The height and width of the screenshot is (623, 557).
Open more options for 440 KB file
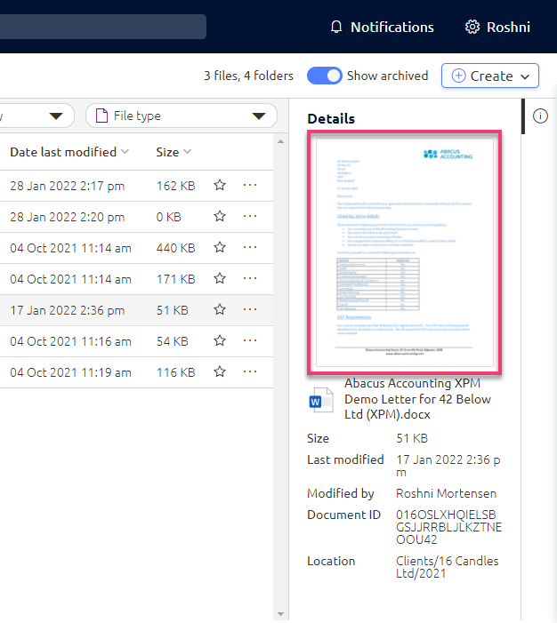tap(250, 248)
